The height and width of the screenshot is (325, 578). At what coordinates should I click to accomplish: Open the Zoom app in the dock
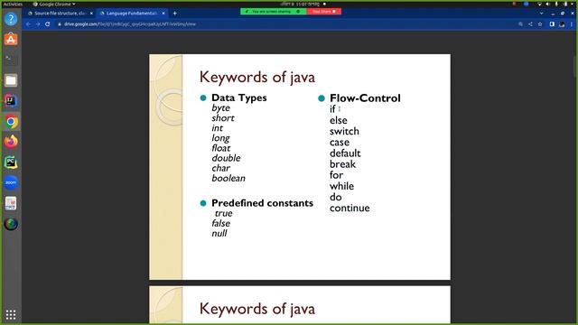click(11, 182)
